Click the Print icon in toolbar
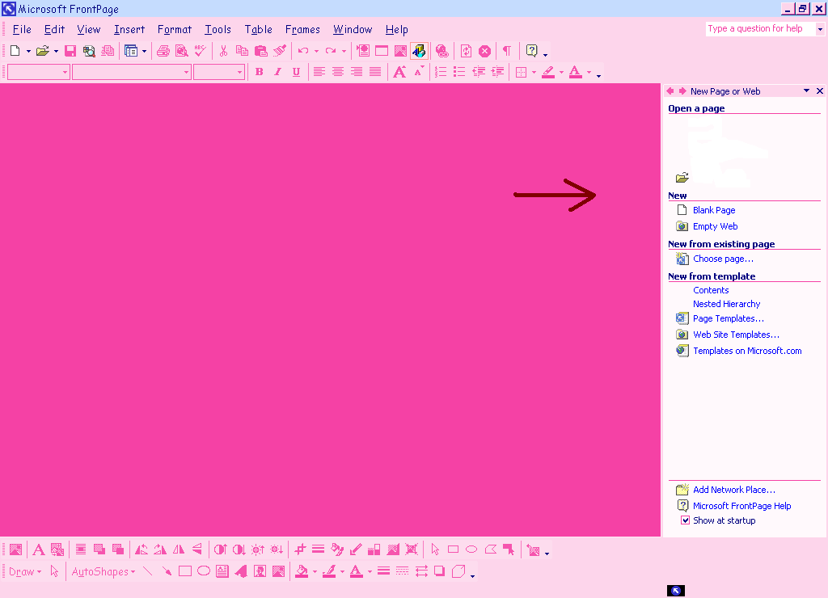 [x=163, y=51]
